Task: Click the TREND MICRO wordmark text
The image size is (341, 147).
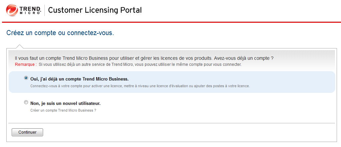Action: pos(31,10)
